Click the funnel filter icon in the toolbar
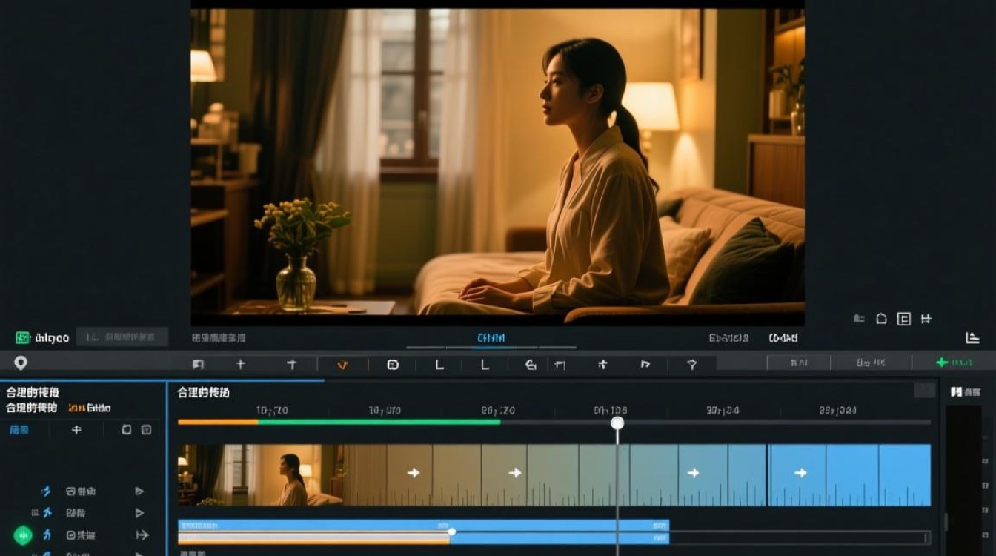Viewport: 996px width, 556px height. point(692,364)
